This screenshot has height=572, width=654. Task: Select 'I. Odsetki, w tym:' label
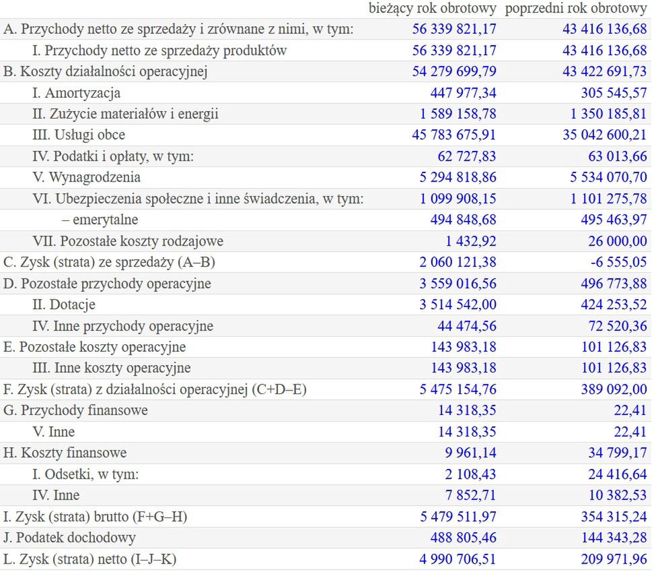pyautogui.click(x=85, y=474)
